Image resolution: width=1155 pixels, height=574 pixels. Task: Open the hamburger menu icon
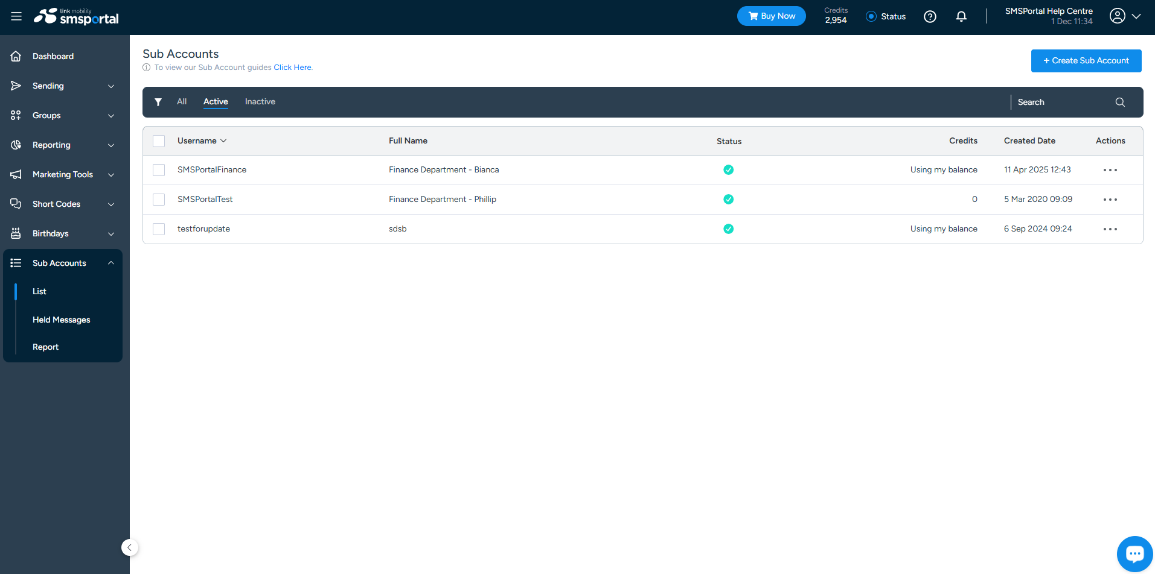[x=16, y=16]
